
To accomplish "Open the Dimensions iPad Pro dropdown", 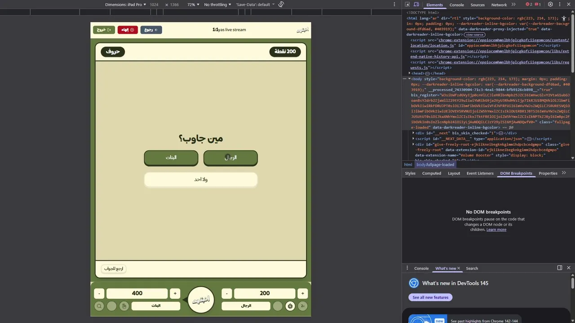I will pyautogui.click(x=125, y=4).
